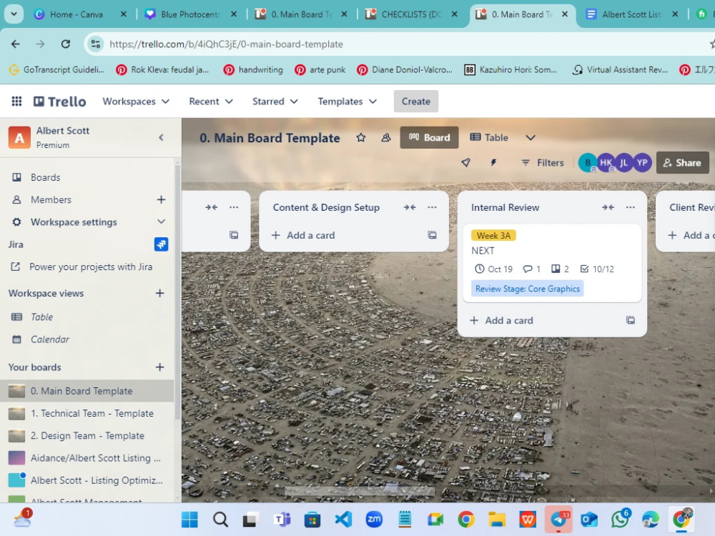
Task: Click the yellow Week 3A label
Action: [x=493, y=235]
